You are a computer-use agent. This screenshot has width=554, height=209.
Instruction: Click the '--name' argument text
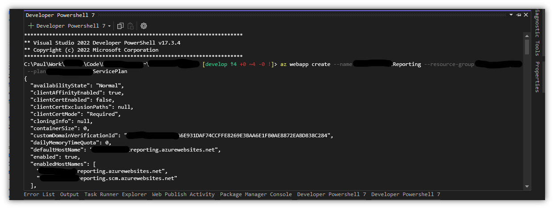[343, 64]
